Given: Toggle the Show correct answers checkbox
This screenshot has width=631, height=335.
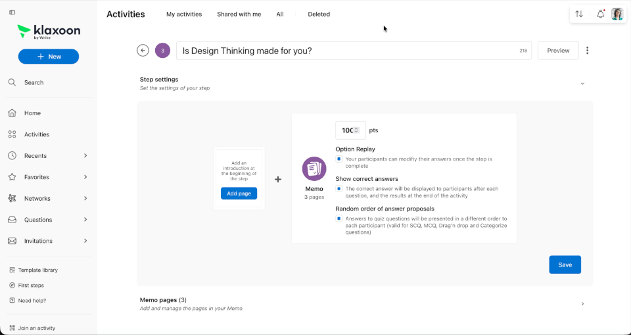Looking at the screenshot, I should coord(339,189).
